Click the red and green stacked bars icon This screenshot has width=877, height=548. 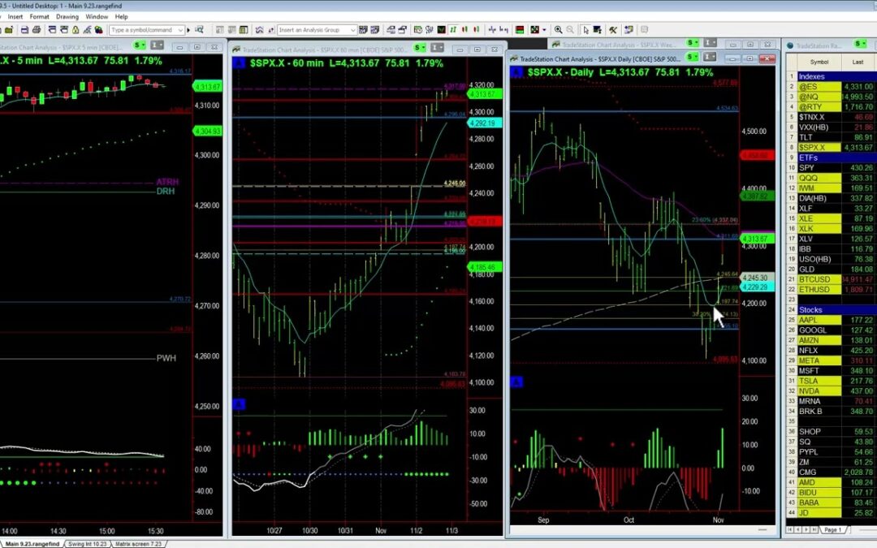[520, 30]
